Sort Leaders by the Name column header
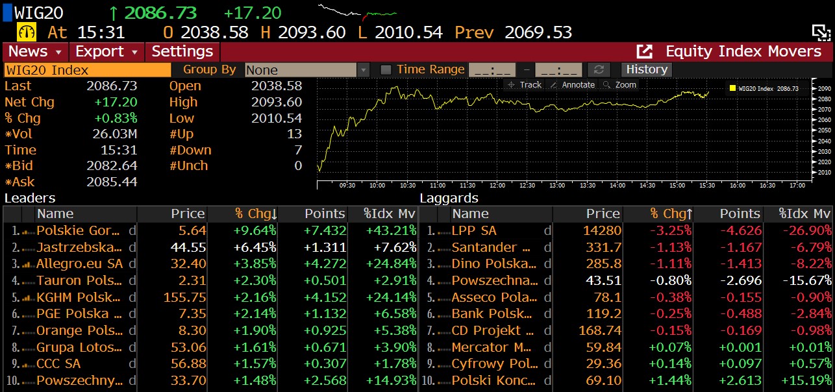Viewport: 835px width, 392px height. [86, 214]
